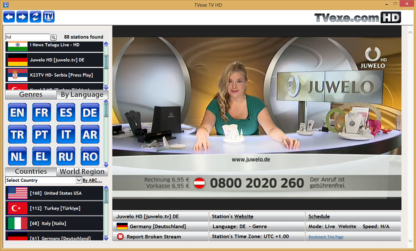Open the blue TV icon in toolbar
416x251 pixels.
(49, 17)
